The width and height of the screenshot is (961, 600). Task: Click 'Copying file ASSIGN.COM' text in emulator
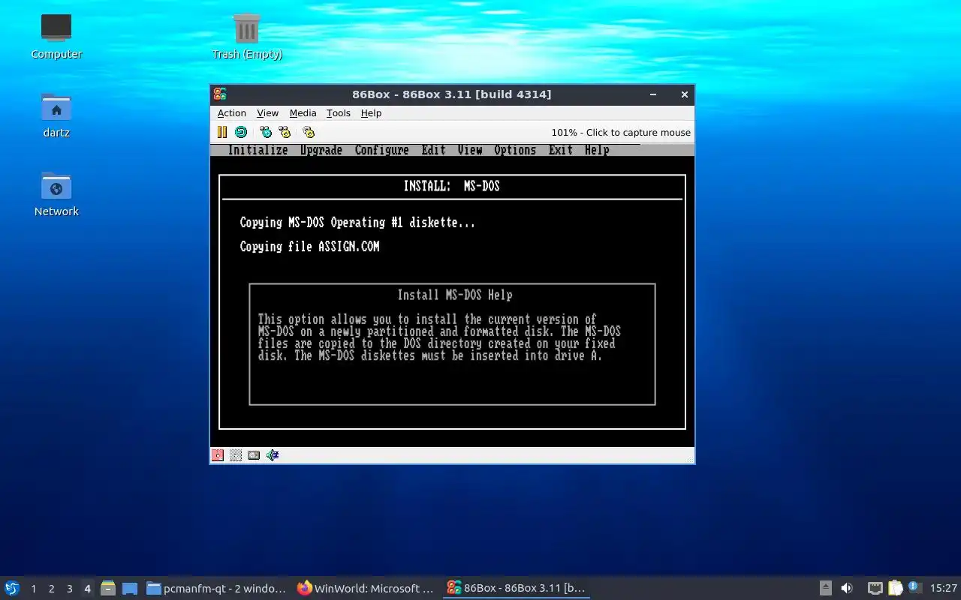309,247
